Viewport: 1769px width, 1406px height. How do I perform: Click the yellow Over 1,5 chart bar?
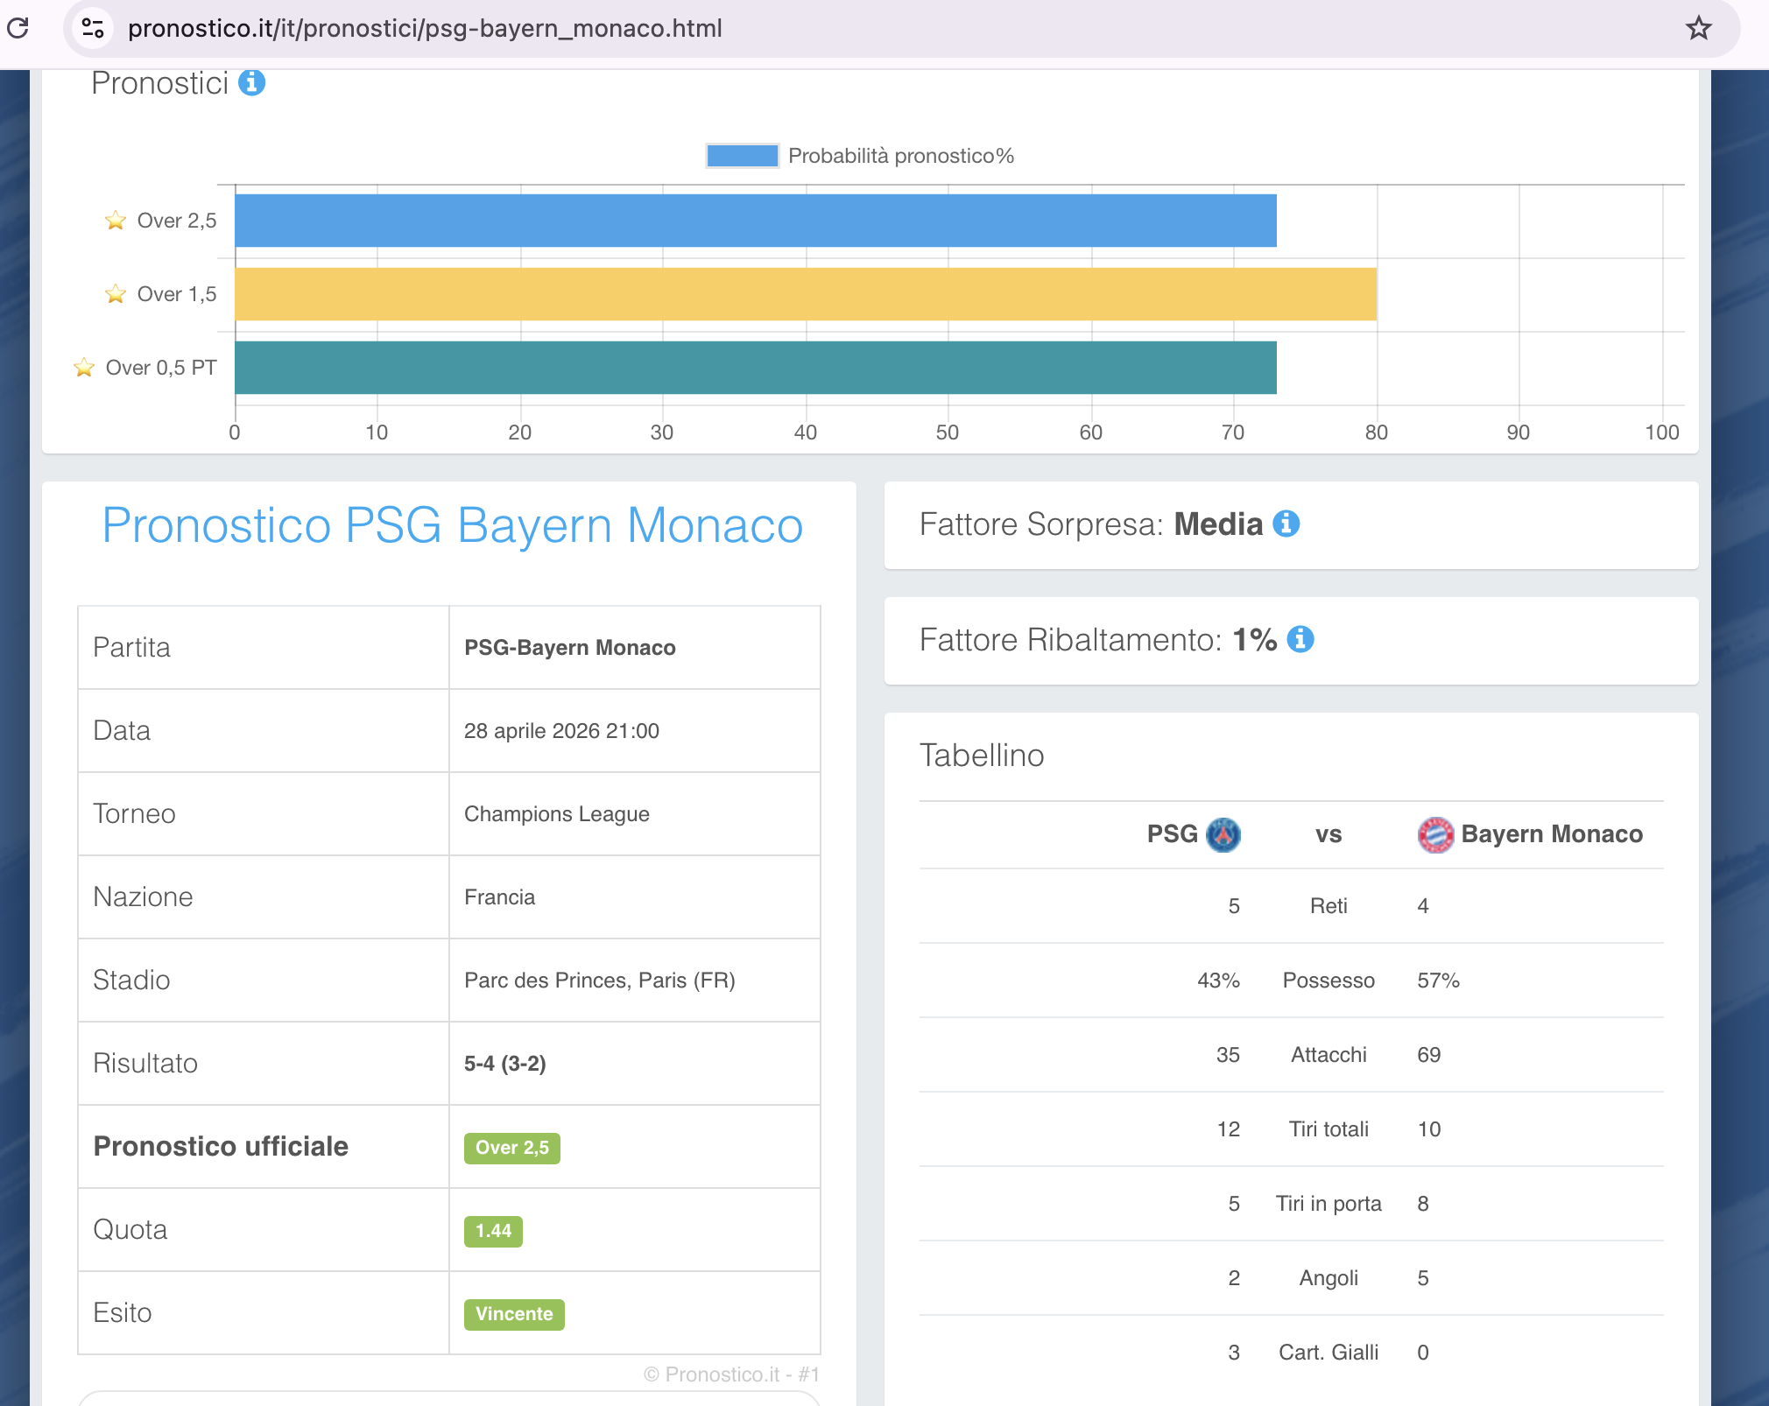(805, 294)
